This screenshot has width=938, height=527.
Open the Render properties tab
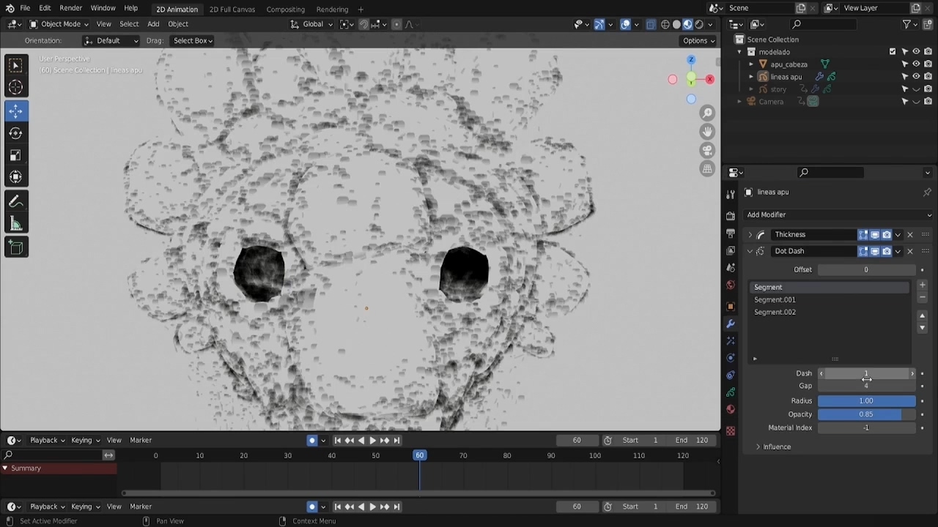(731, 216)
